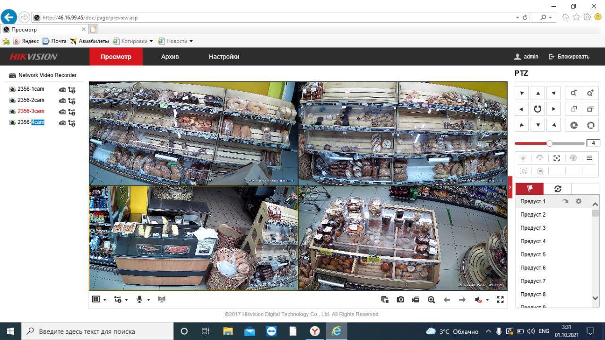The height and width of the screenshot is (340, 605).
Task: Zoom out with PTZ zoom minus
Action: [x=574, y=93]
